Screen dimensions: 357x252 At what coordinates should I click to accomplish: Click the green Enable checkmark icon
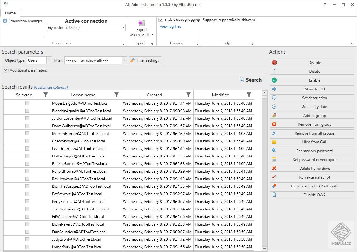[x=274, y=80]
